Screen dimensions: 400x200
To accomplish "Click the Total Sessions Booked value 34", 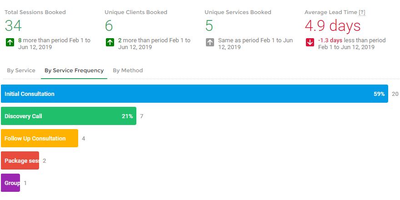I will [14, 25].
